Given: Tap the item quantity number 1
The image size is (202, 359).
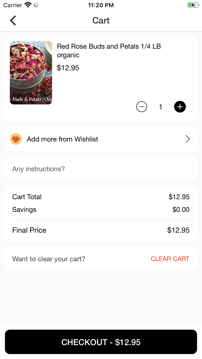Looking at the screenshot, I should pyautogui.click(x=160, y=107).
